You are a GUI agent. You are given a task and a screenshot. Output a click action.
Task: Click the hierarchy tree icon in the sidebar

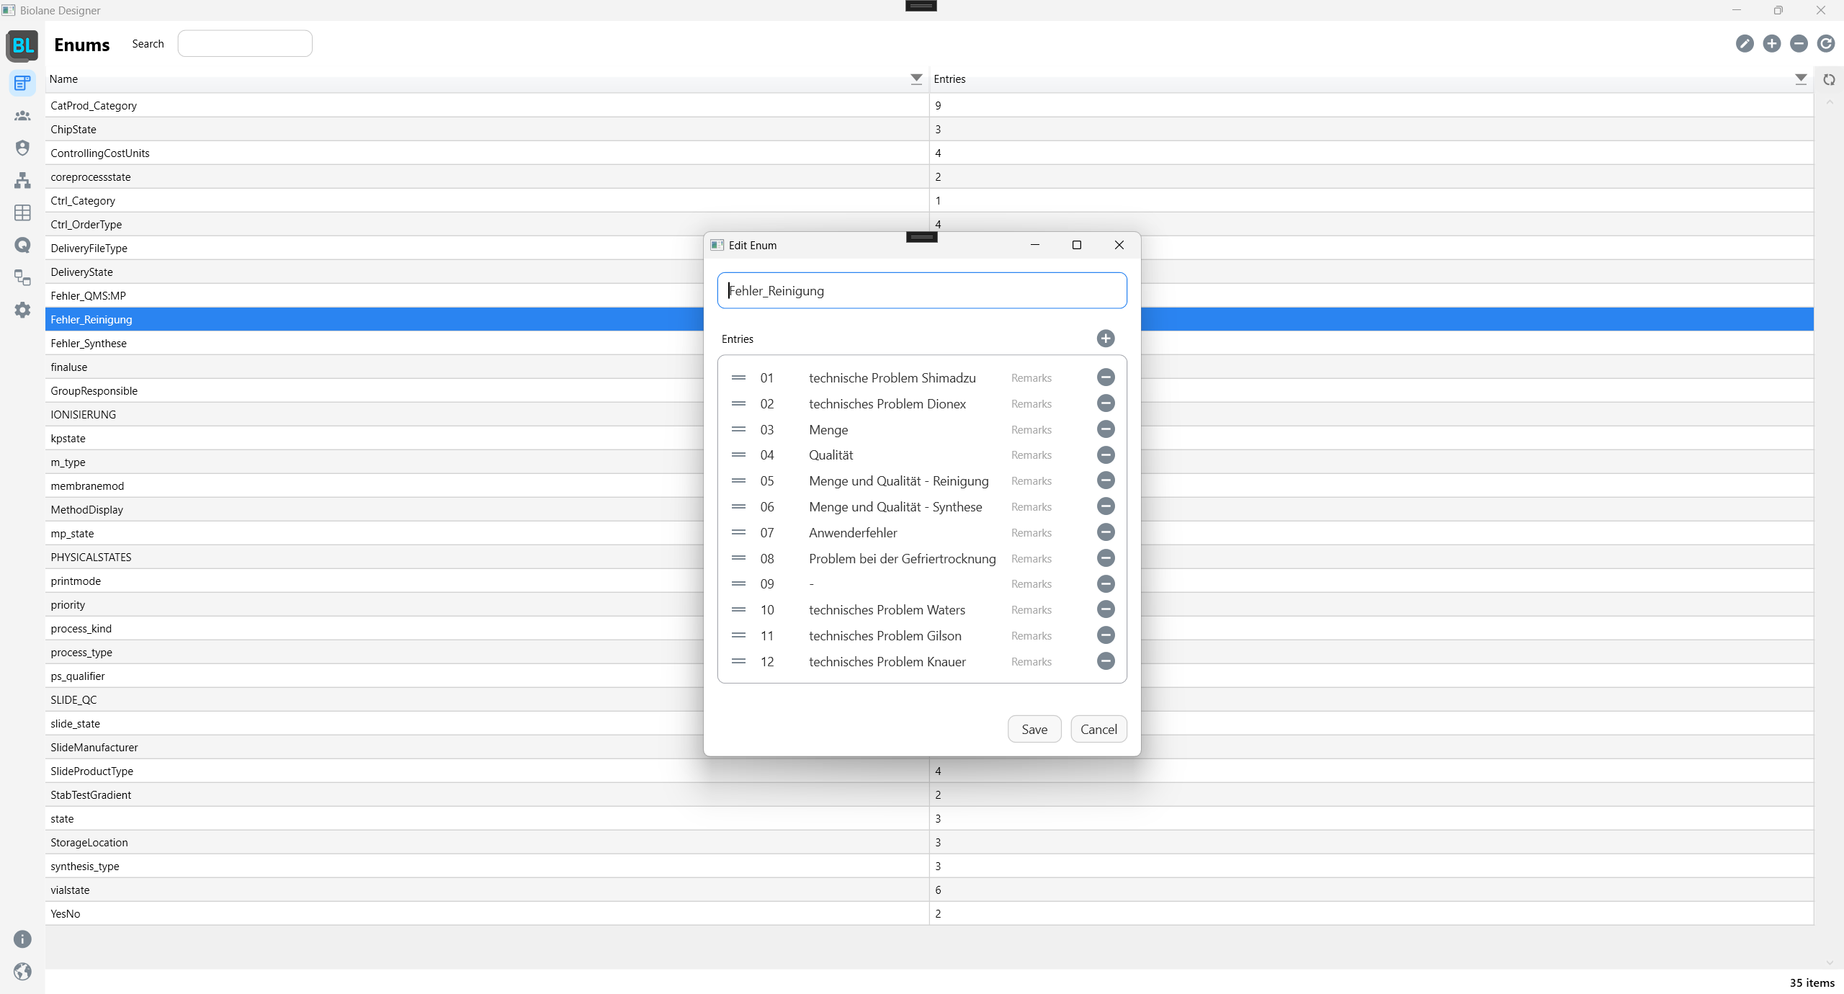coord(22,180)
